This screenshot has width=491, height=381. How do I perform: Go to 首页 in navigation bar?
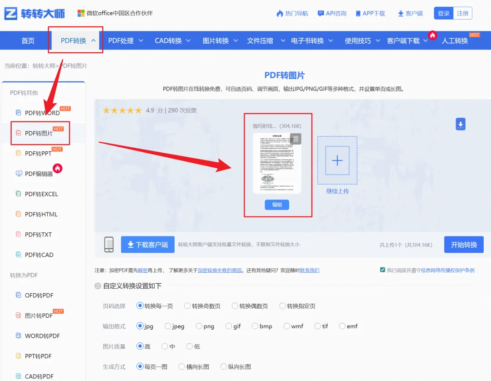(x=28, y=41)
